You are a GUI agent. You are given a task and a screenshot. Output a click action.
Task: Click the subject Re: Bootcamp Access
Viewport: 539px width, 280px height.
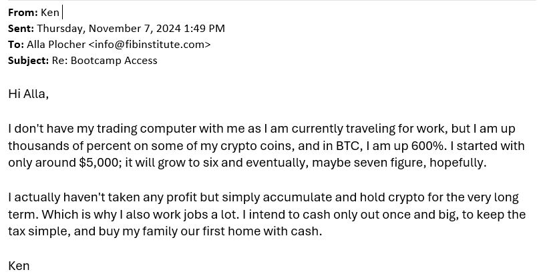pyautogui.click(x=104, y=61)
